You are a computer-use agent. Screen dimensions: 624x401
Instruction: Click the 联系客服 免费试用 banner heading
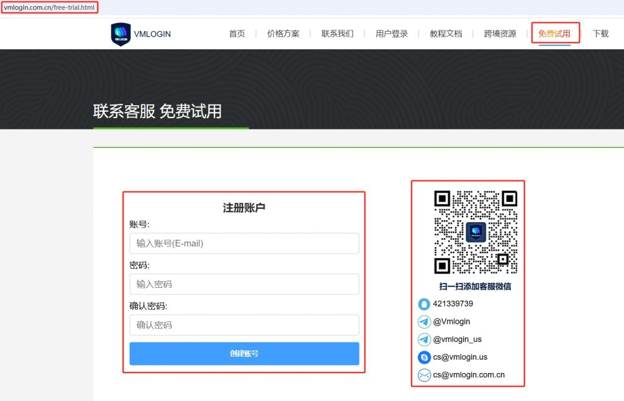pyautogui.click(x=158, y=111)
